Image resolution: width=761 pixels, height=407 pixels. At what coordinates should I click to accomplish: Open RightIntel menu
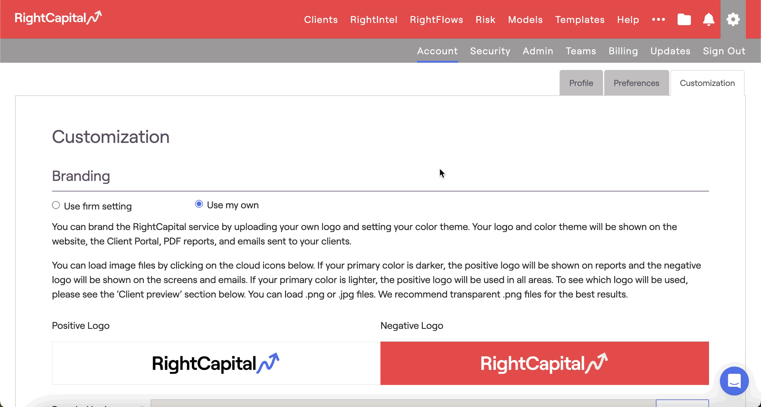coord(374,20)
